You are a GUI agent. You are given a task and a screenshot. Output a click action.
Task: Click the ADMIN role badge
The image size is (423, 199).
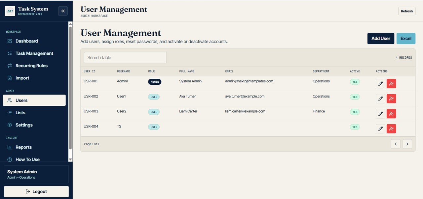point(155,82)
